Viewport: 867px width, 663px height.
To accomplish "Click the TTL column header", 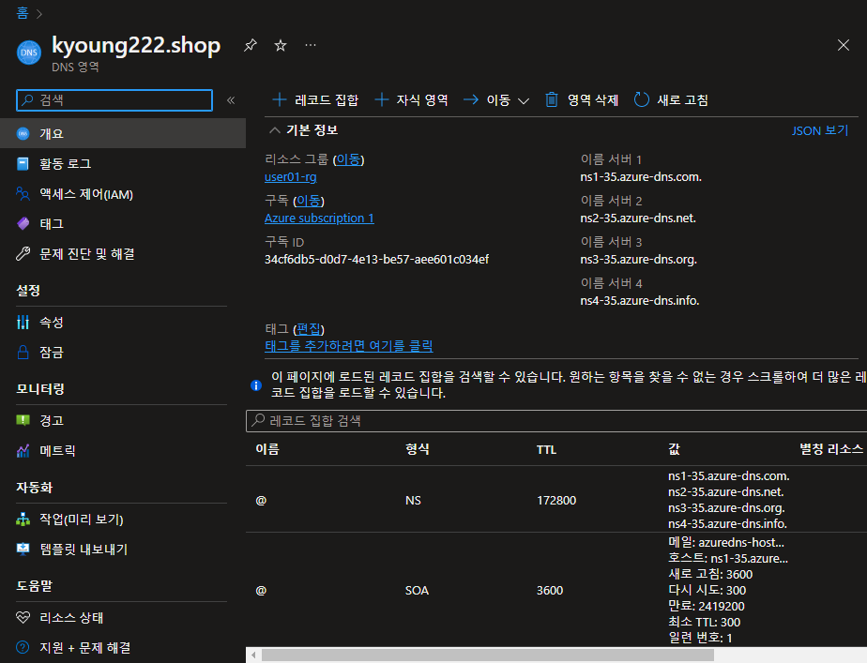I will [x=546, y=450].
